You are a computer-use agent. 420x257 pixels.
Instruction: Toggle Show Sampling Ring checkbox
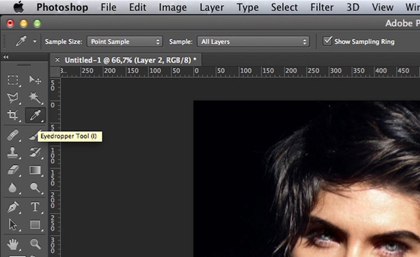pos(327,41)
